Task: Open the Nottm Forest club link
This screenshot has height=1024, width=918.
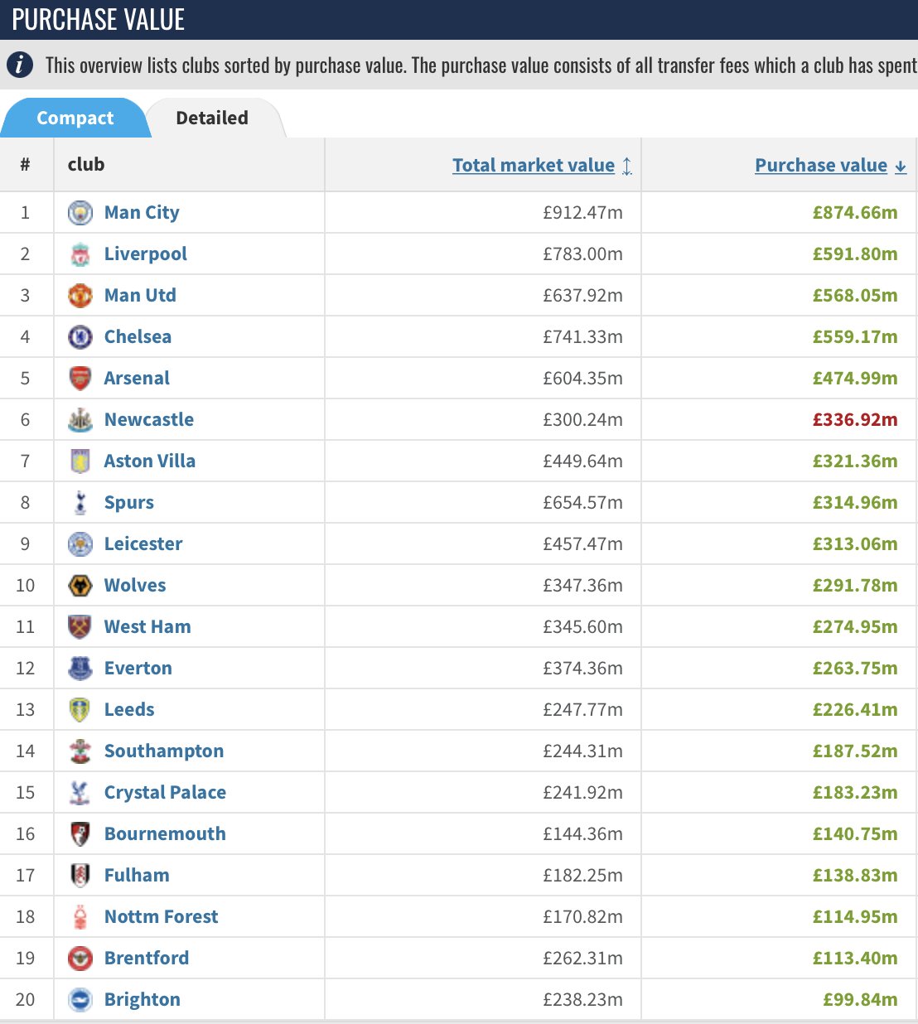Action: [161, 917]
